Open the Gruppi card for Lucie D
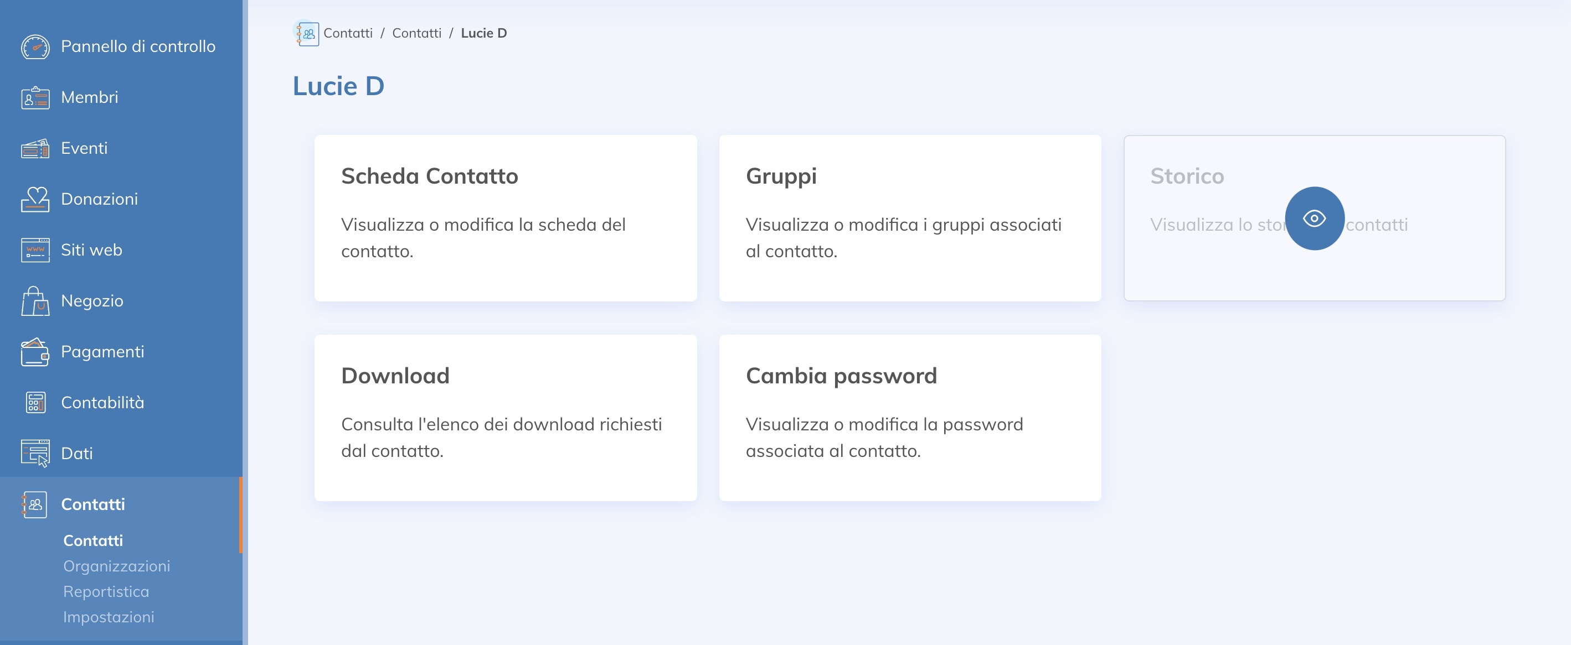Viewport: 1571px width, 645px height. 910,217
